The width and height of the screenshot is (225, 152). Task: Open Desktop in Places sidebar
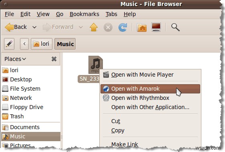(x=31, y=79)
